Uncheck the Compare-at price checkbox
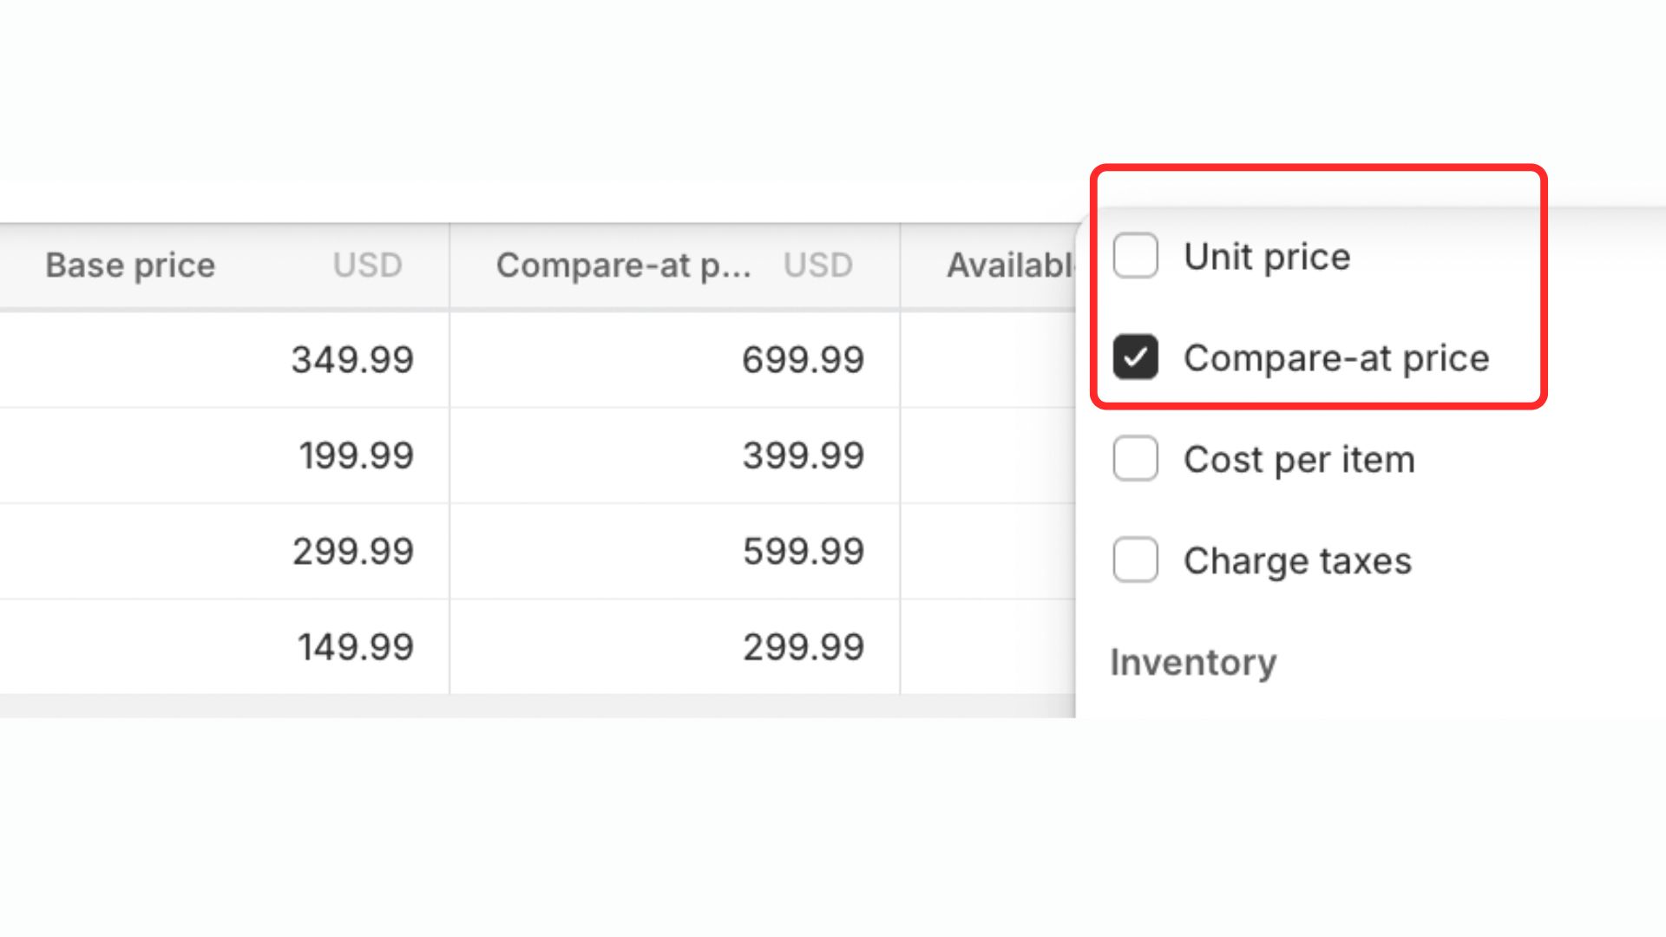This screenshot has height=937, width=1666. click(1135, 357)
